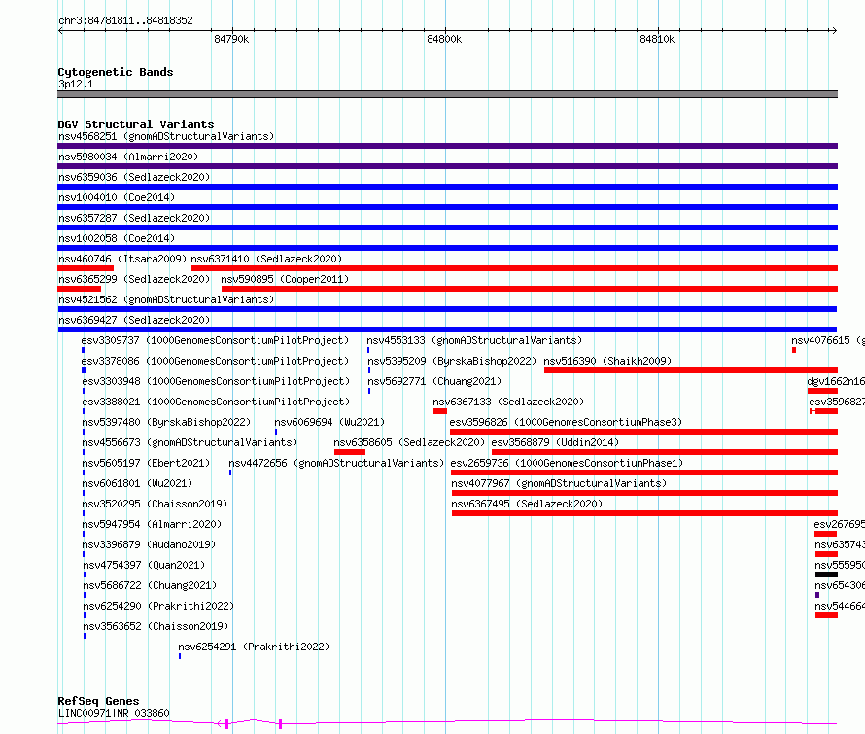Click the 84810k ruler marker
The width and height of the screenshot is (865, 734).
[x=657, y=39]
